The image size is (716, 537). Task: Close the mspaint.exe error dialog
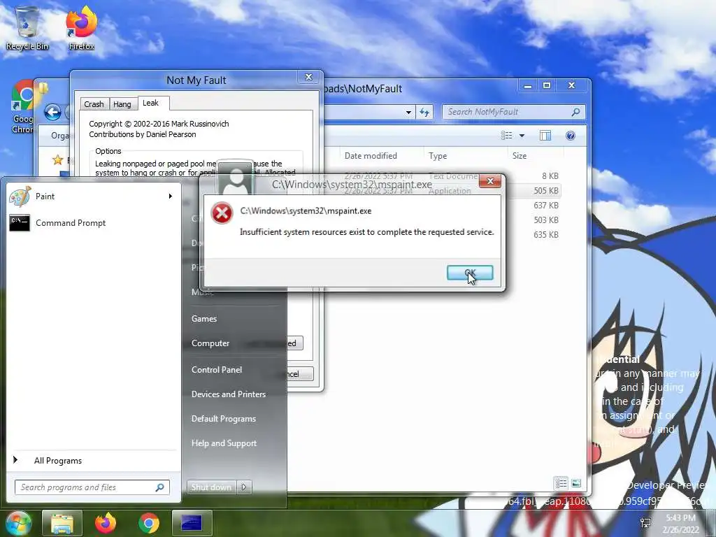click(x=490, y=181)
